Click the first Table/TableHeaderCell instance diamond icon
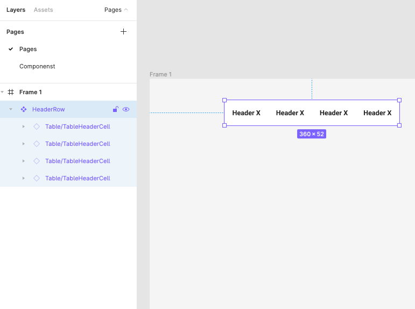Viewport: 415px width, 309px height. click(x=37, y=127)
